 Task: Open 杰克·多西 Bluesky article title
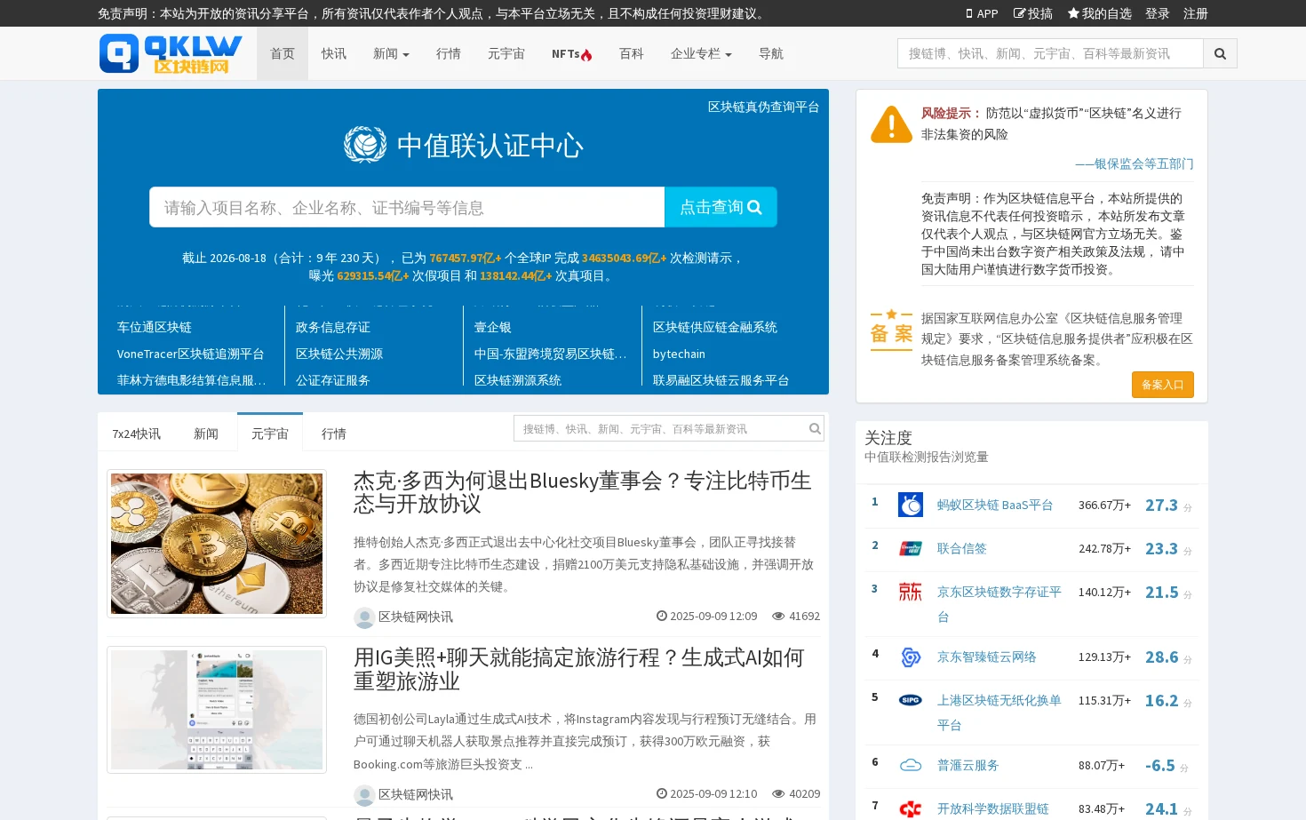click(582, 492)
